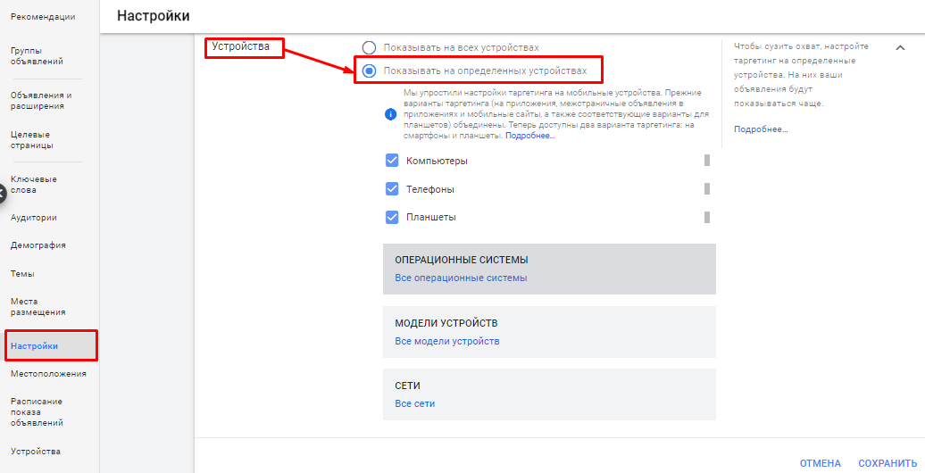Click the blue info icon beside the notice
The width and height of the screenshot is (925, 473).
(x=390, y=114)
